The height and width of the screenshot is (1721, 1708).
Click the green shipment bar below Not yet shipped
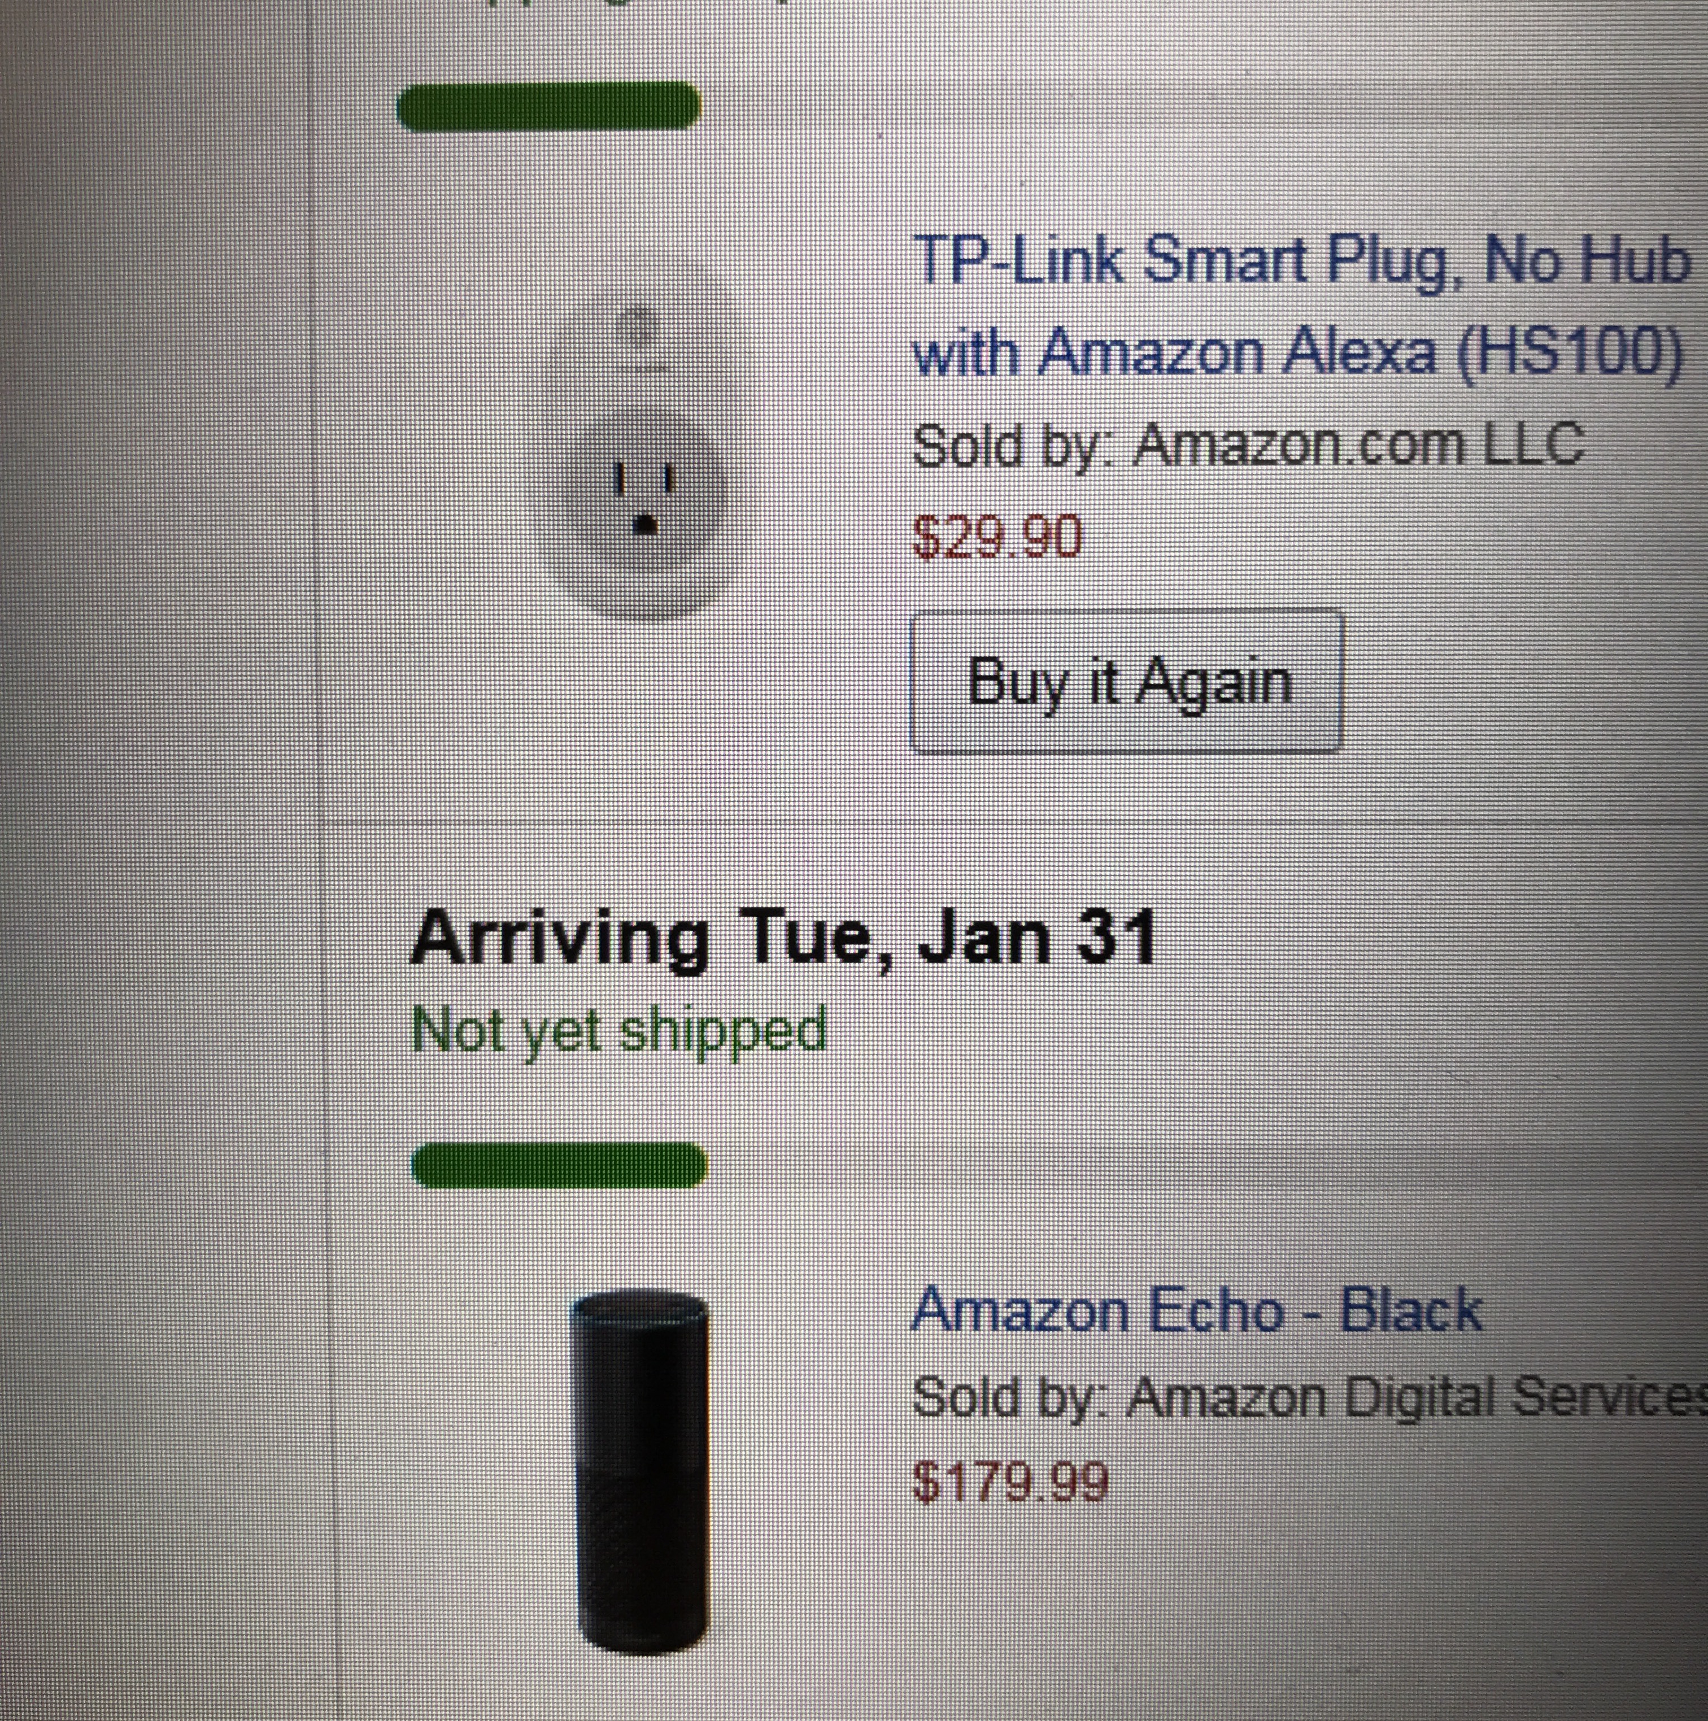click(559, 1164)
